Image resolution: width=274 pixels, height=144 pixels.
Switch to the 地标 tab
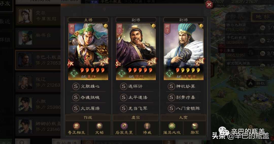pos(263,17)
